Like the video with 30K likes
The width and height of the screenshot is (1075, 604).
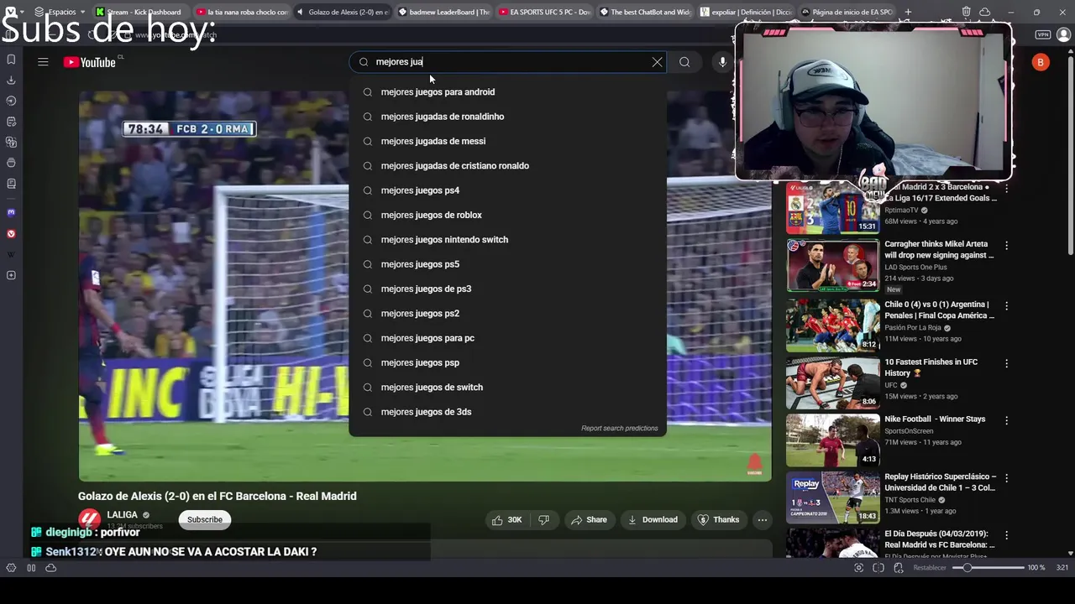click(x=507, y=520)
